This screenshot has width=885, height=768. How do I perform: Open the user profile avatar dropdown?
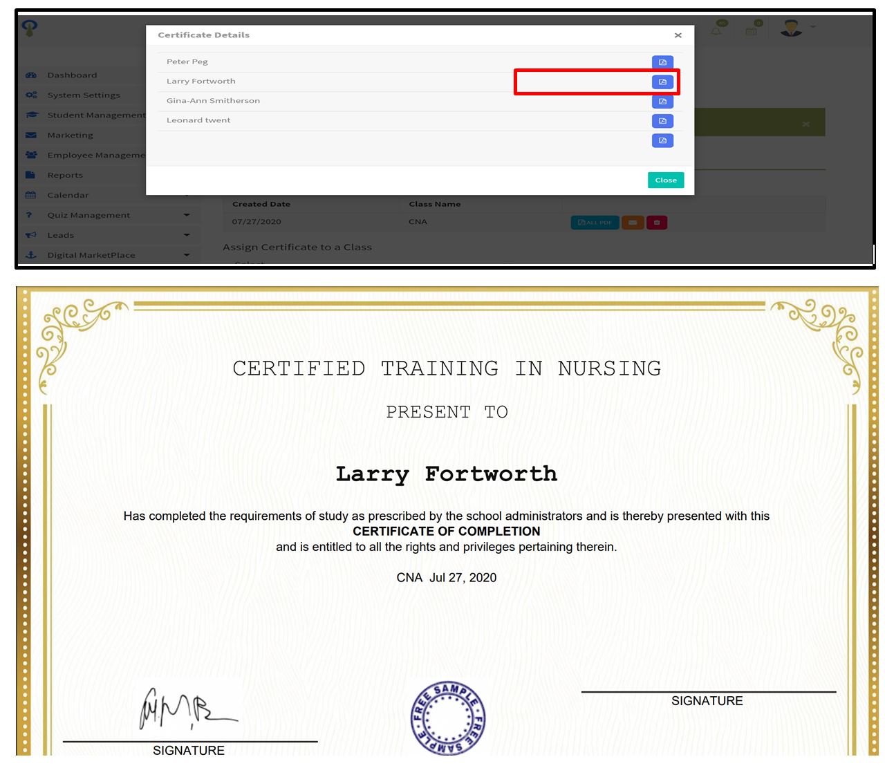click(x=792, y=28)
